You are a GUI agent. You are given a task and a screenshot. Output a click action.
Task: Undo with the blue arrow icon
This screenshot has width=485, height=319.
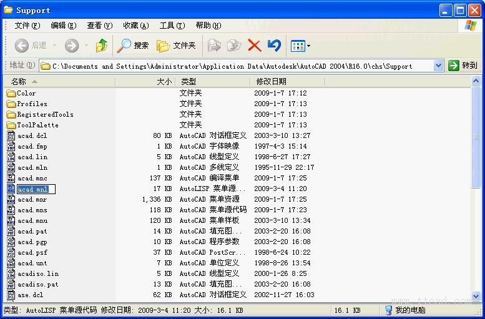[x=274, y=46]
